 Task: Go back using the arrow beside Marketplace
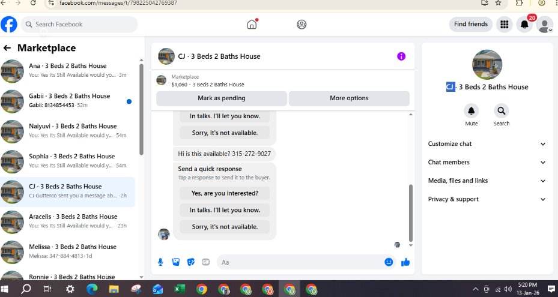pos(7,48)
